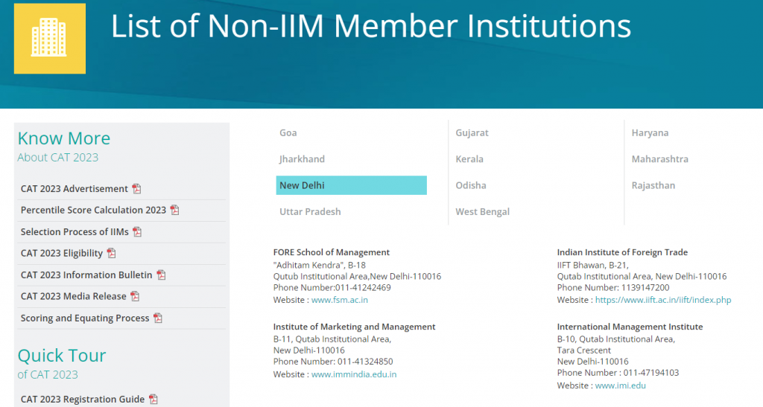Screen dimensions: 763x407
Task: Click the IIFT Bhawan, B-21 address line
Action: tap(592, 265)
